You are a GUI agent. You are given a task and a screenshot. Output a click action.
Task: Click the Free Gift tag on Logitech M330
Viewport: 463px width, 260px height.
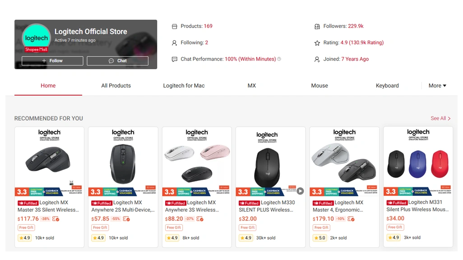point(247,227)
